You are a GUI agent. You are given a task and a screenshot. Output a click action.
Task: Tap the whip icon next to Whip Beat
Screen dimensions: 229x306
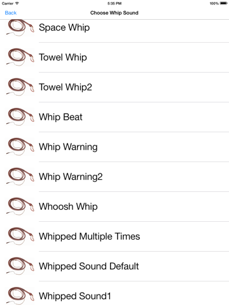[x=20, y=117]
